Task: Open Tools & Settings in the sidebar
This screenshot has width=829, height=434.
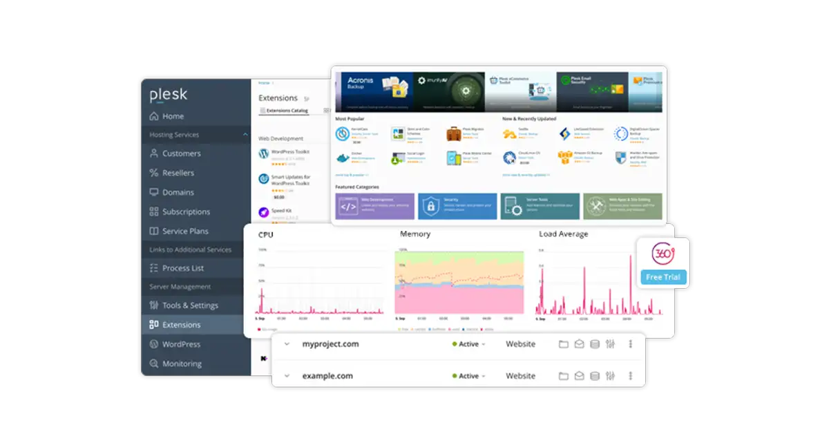Action: (x=189, y=305)
